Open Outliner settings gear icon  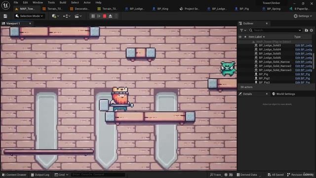[312, 30]
